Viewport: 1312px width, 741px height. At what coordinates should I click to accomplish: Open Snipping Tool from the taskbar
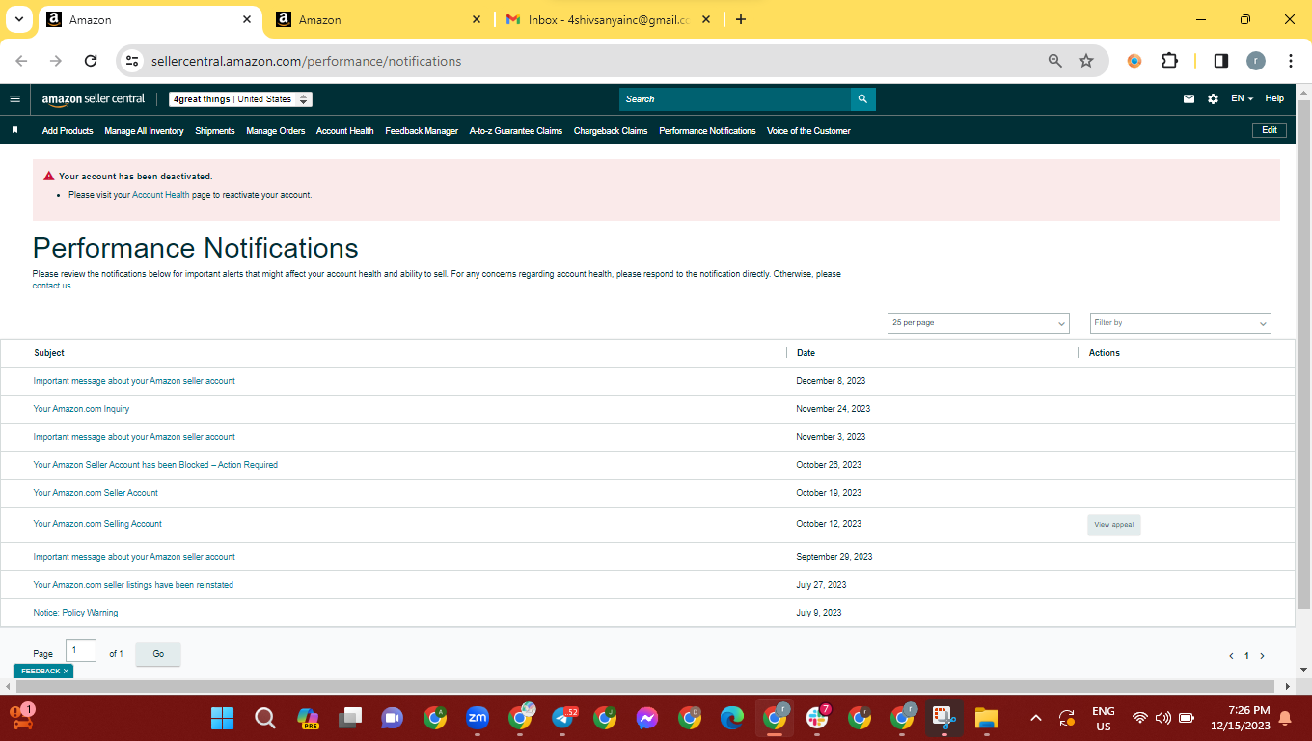coord(943,718)
